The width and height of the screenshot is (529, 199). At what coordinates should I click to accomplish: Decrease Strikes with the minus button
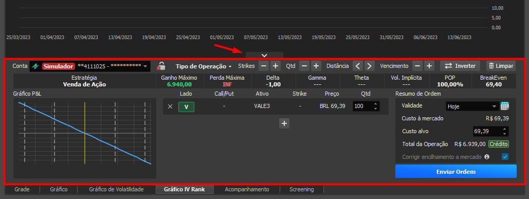coord(264,66)
